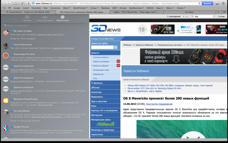Go to the previous find match
228x143 pixels.
point(184,16)
